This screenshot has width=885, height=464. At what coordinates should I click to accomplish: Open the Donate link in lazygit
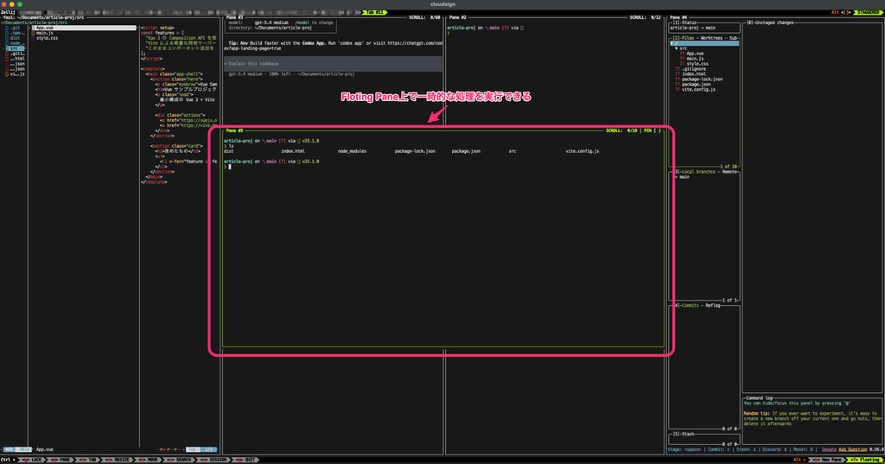point(829,449)
